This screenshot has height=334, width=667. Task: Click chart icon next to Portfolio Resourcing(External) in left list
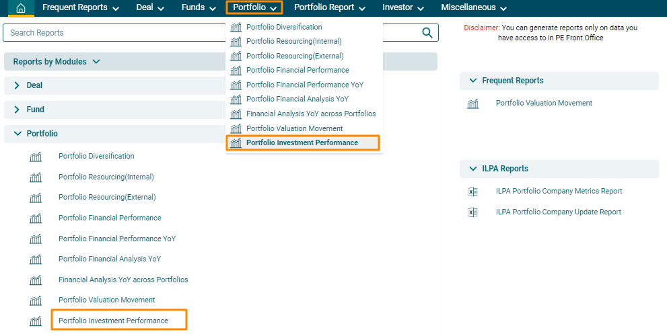36,198
